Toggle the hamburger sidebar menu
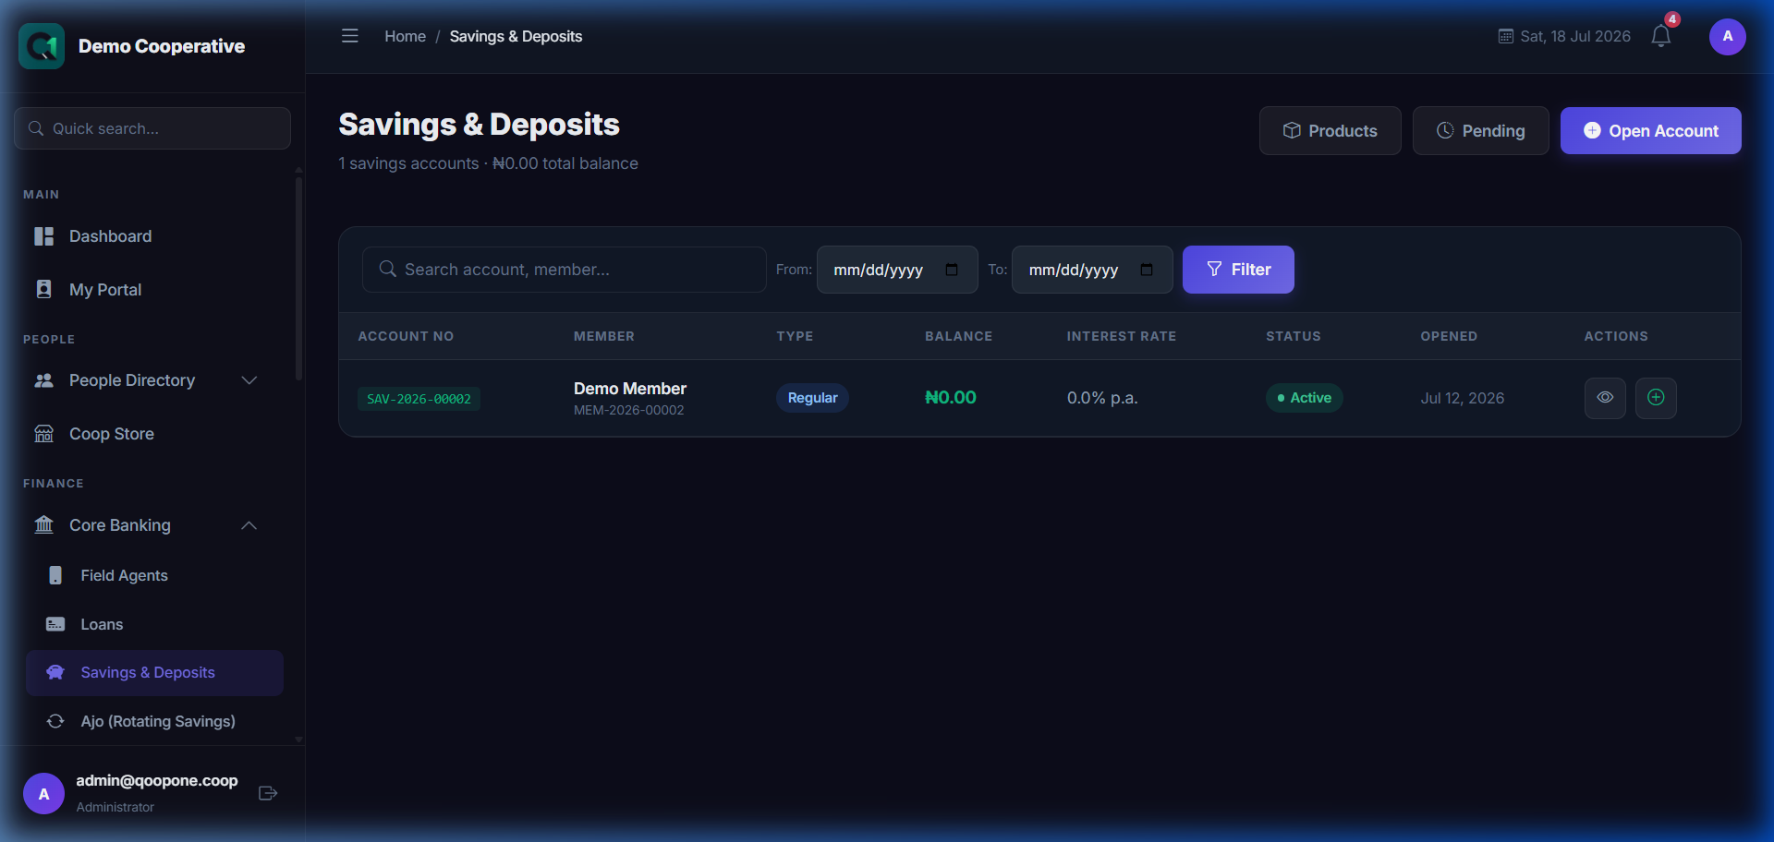Viewport: 1774px width, 842px height. (349, 36)
